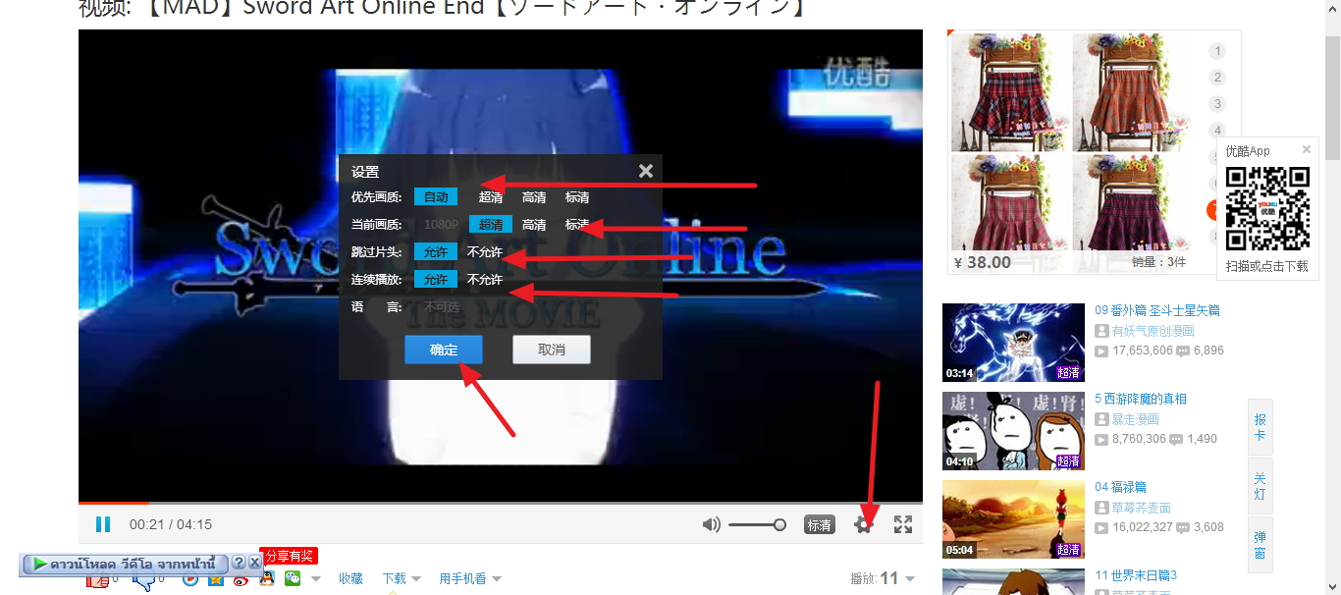
Task: Click the ? help icon on download bar
Action: point(239,563)
